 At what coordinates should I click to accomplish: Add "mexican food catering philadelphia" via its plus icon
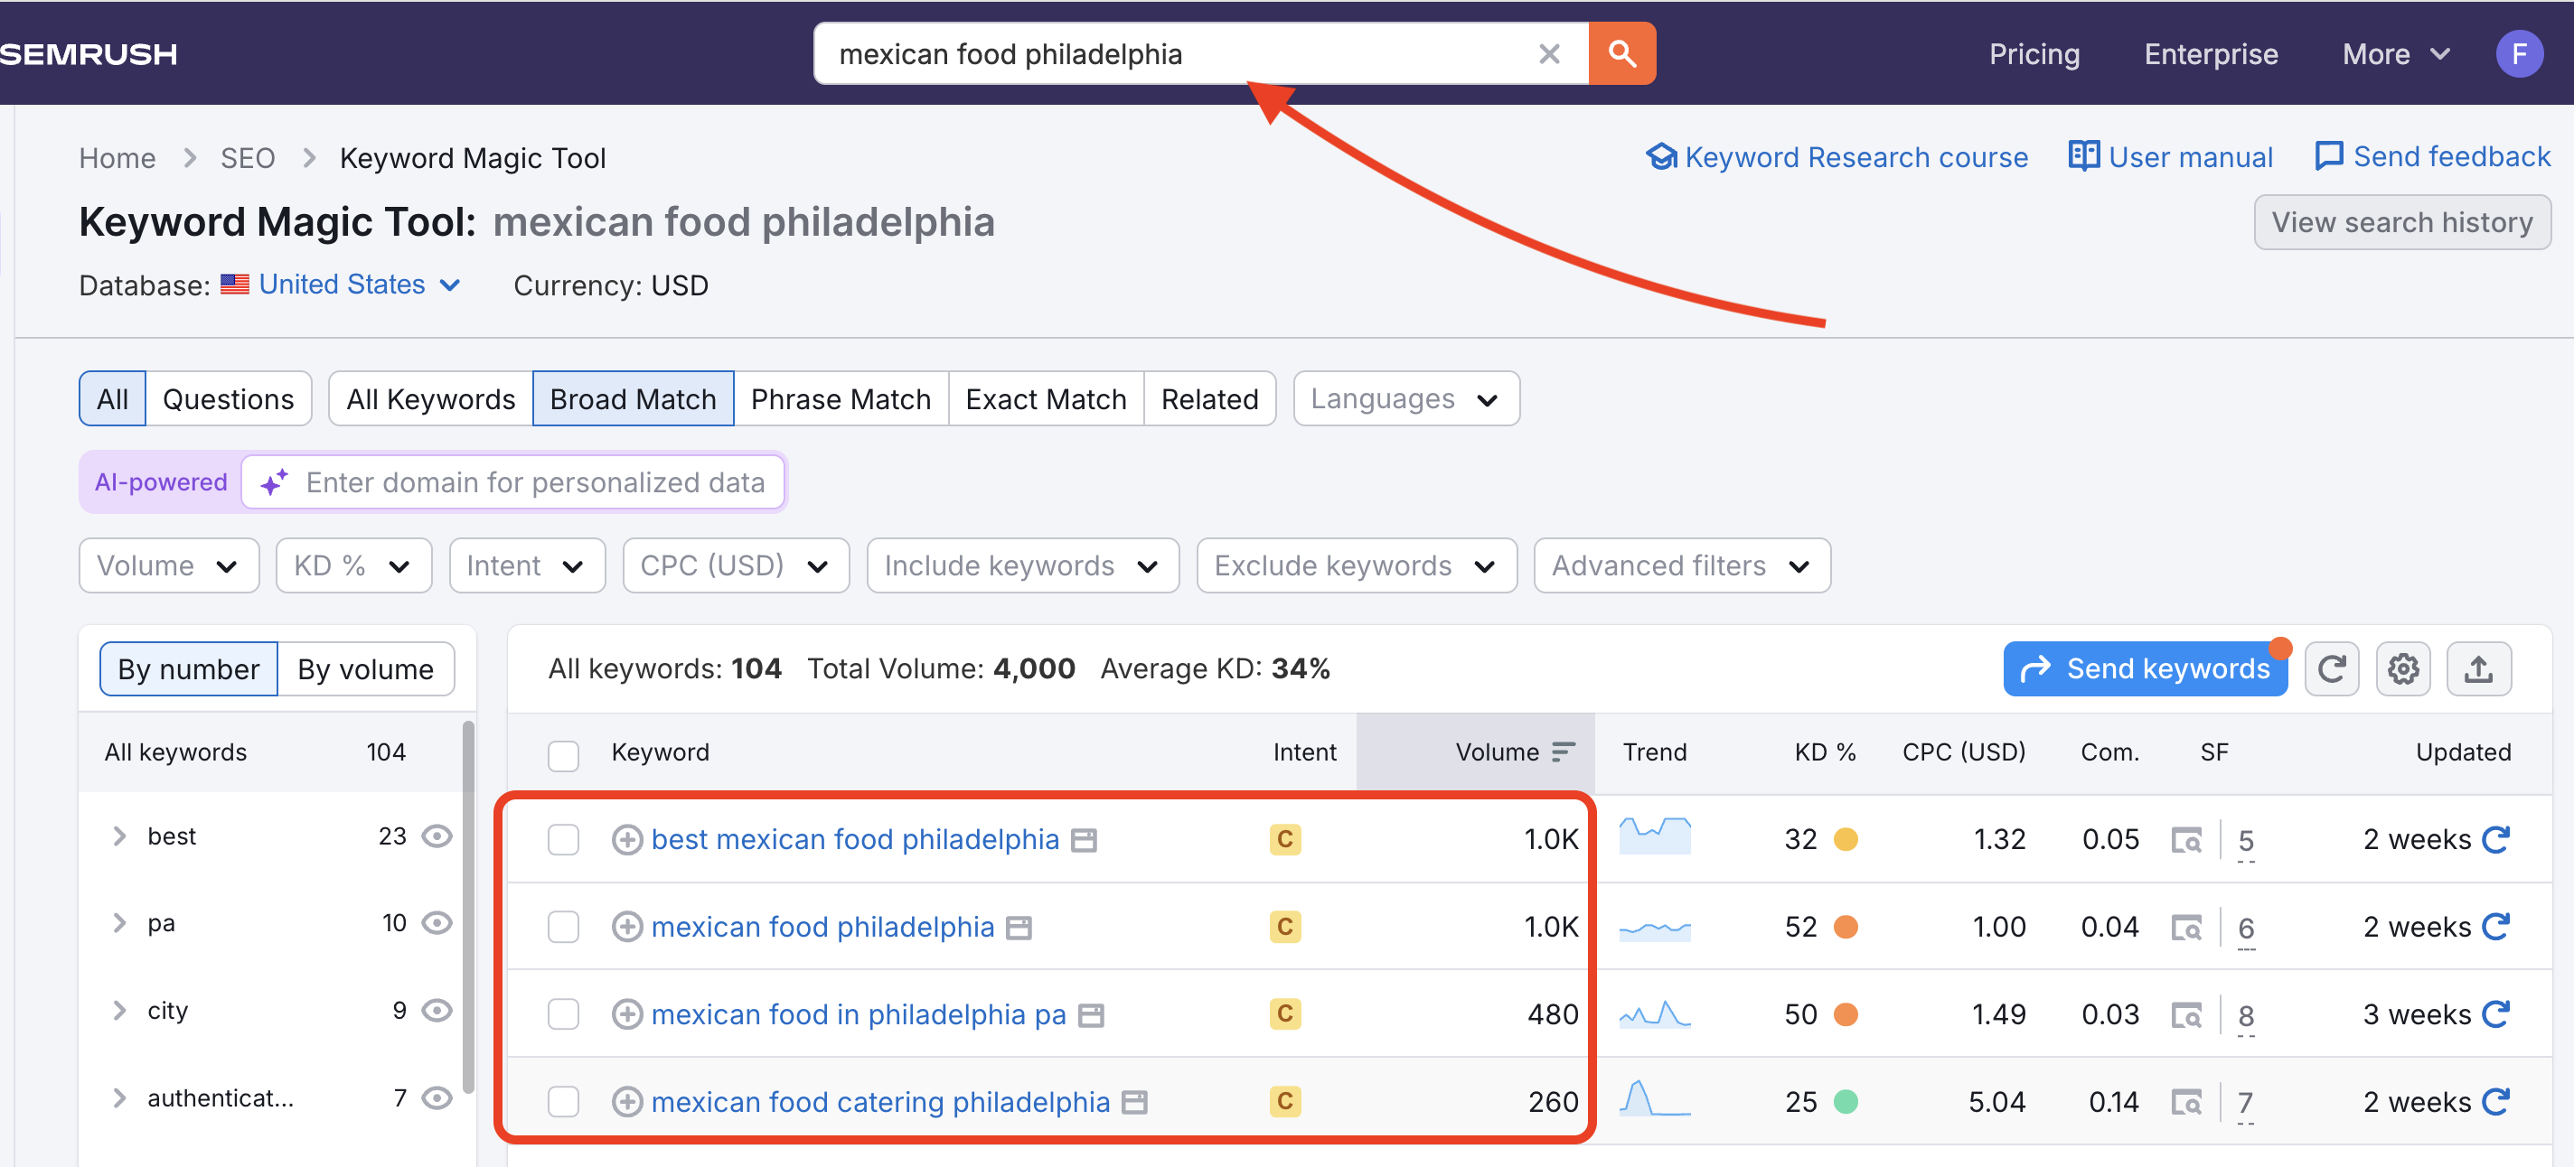627,1101
